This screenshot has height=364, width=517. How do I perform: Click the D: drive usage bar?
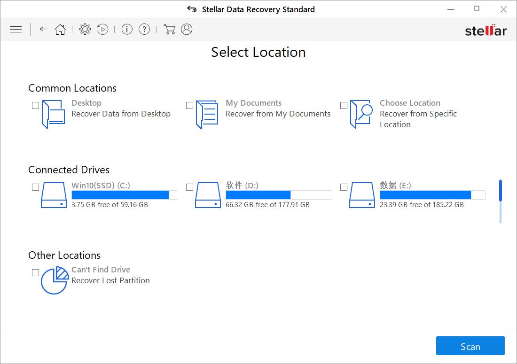click(x=278, y=195)
